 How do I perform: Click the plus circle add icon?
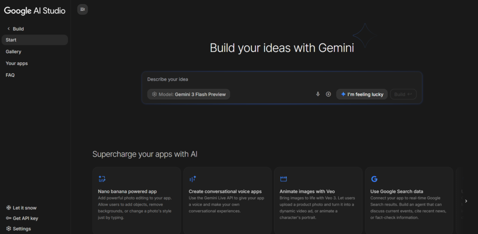pyautogui.click(x=328, y=94)
